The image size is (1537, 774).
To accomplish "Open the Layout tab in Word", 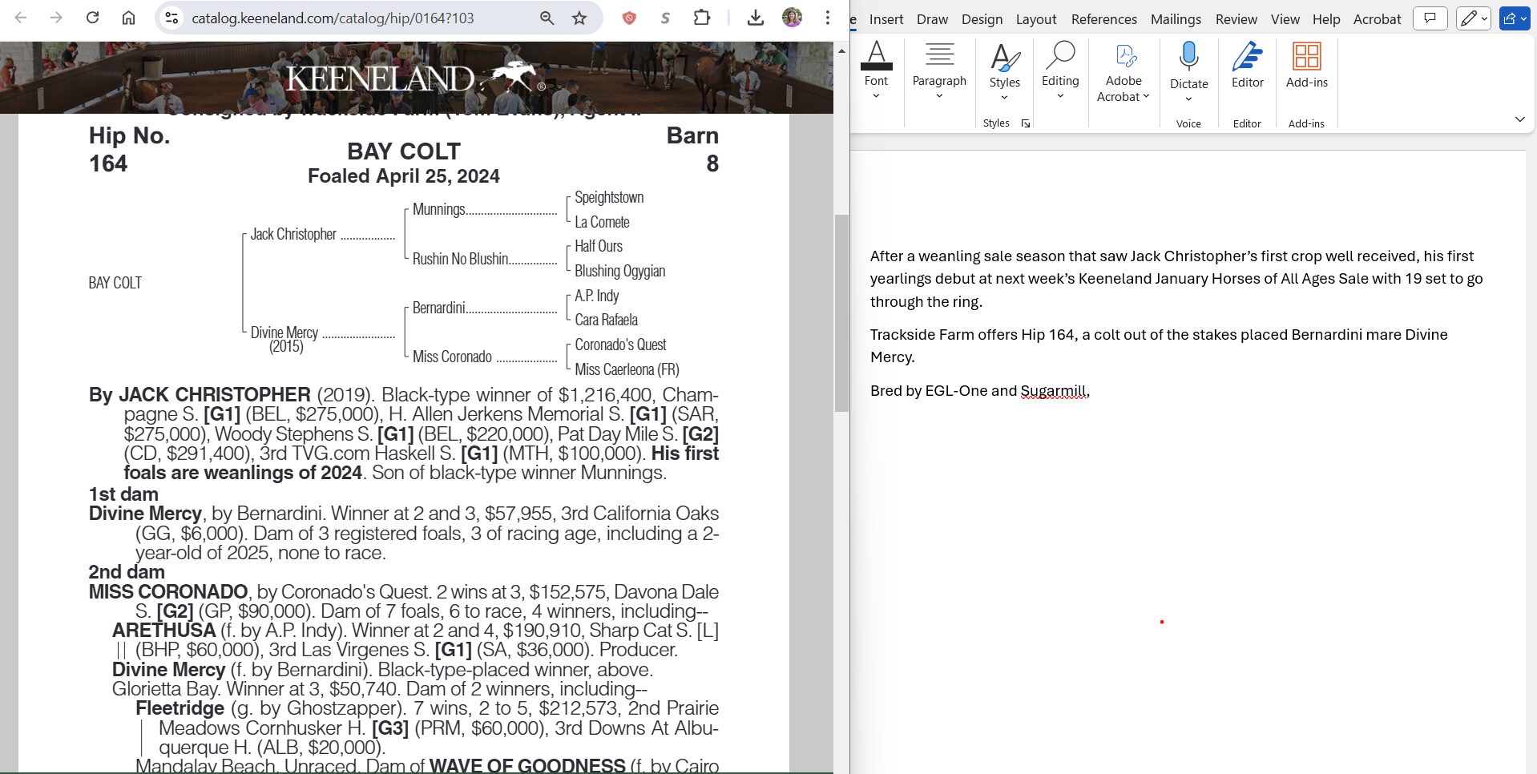I will pos(1036,19).
